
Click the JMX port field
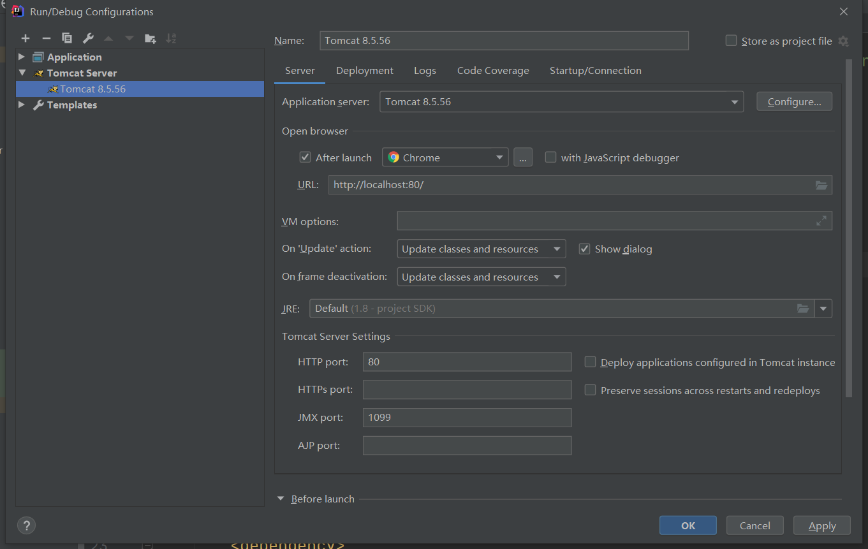point(467,418)
